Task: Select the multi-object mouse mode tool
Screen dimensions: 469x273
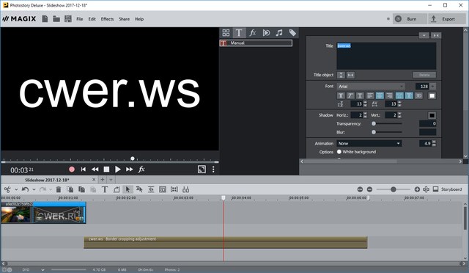Action: tap(139, 189)
